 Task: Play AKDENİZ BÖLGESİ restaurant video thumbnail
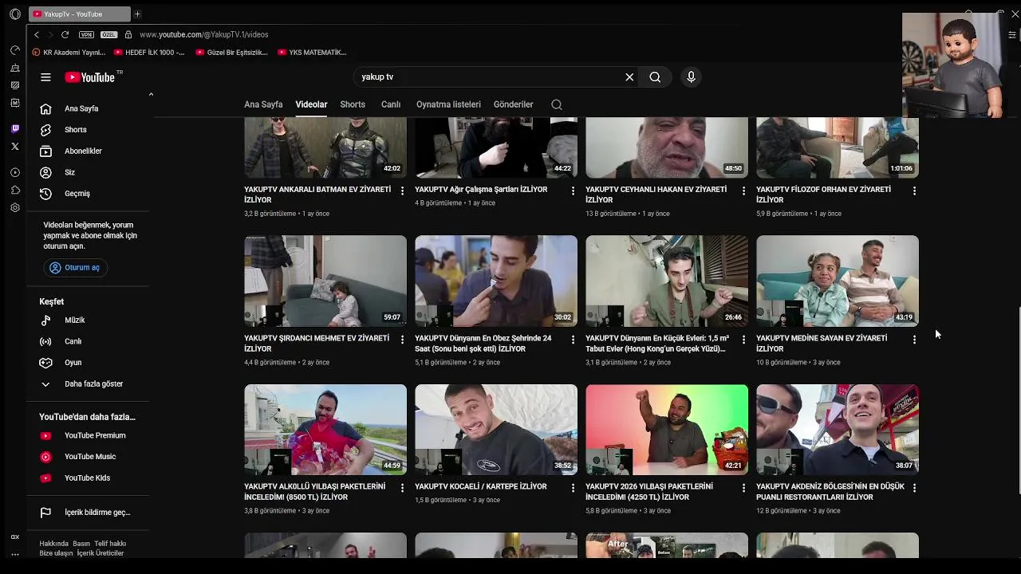pos(838,430)
